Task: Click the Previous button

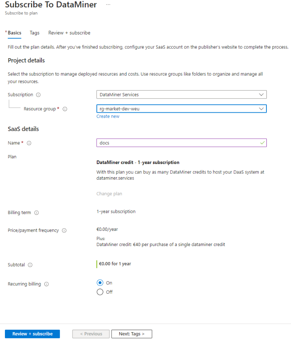Action: tap(91, 334)
